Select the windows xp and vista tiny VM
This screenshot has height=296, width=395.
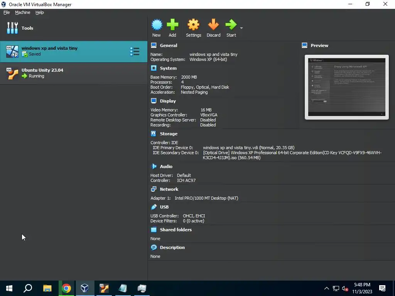[74, 52]
